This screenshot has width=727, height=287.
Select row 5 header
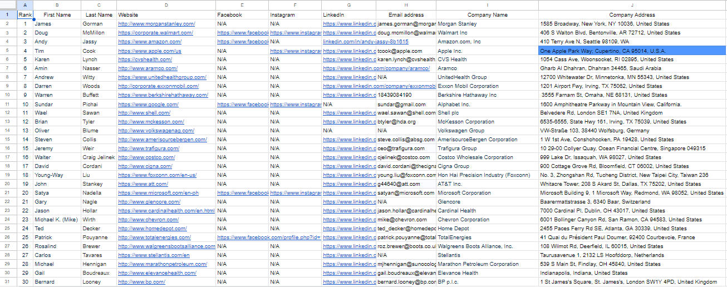(8, 51)
